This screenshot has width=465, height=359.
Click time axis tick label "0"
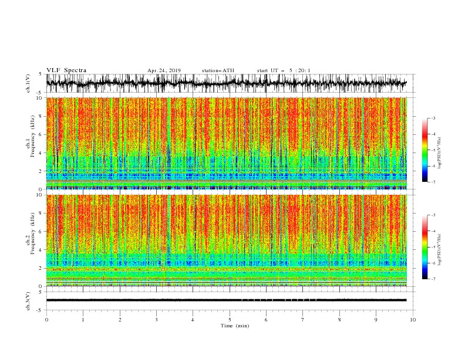point(46,320)
